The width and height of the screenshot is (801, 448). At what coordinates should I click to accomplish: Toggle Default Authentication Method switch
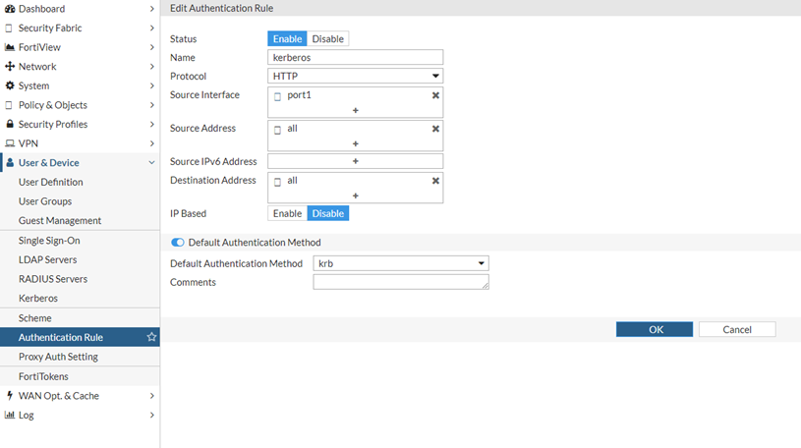click(178, 243)
